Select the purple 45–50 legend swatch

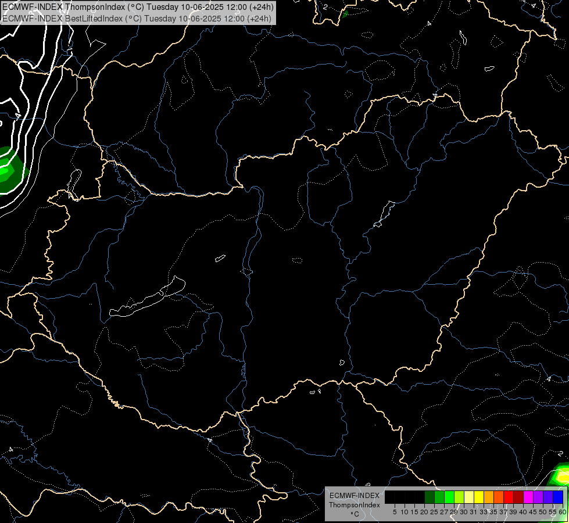click(x=538, y=497)
